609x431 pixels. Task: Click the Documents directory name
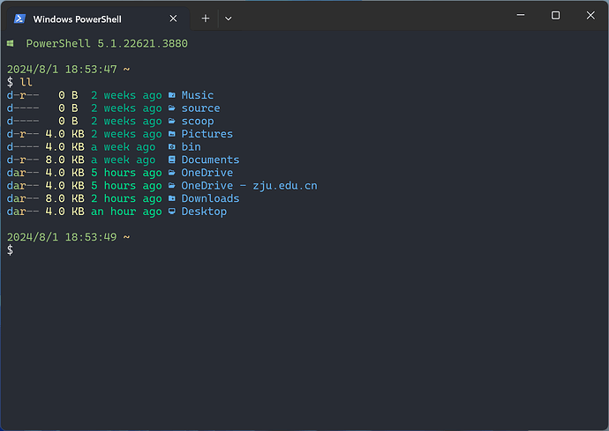click(x=210, y=160)
